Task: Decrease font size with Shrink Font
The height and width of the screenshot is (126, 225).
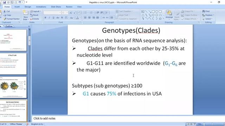Action: point(75,13)
